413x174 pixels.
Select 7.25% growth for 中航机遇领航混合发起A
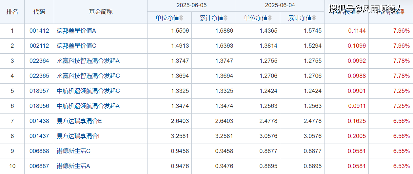pyautogui.click(x=402, y=106)
